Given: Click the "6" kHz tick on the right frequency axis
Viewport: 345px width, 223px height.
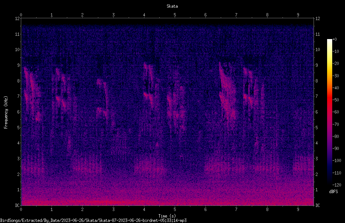Looking at the screenshot, I should tap(317, 112).
